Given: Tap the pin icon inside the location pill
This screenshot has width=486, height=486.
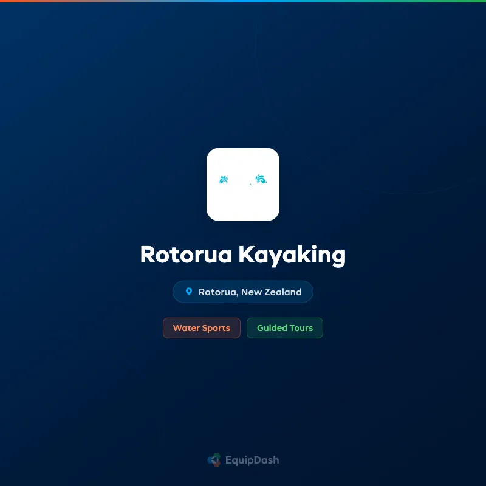Looking at the screenshot, I should (190, 292).
